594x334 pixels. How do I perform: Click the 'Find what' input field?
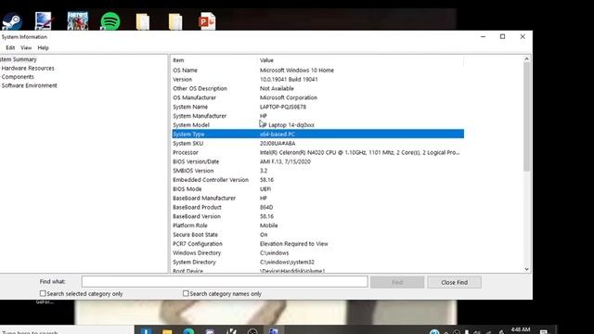[x=225, y=282]
